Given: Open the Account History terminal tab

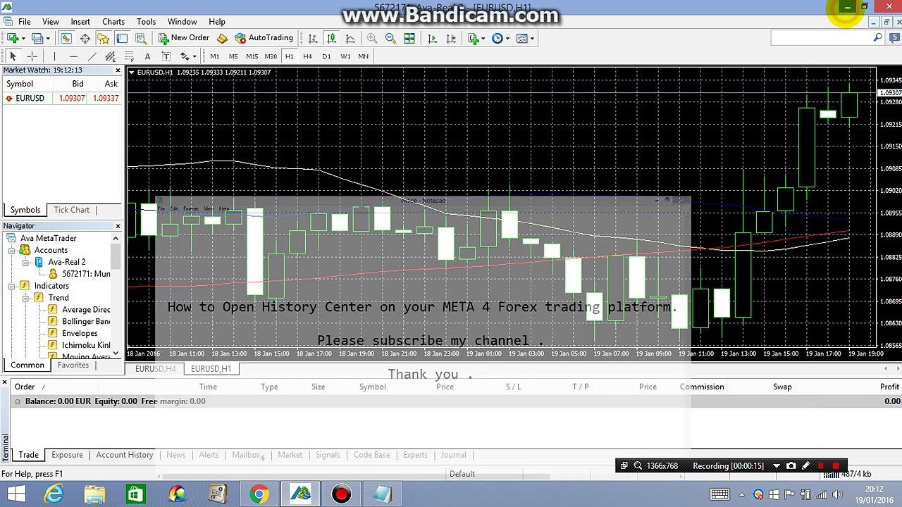Looking at the screenshot, I should (125, 455).
